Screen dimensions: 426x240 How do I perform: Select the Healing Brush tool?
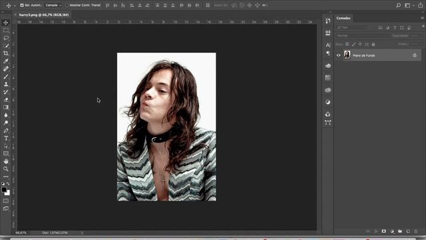[x=6, y=69]
